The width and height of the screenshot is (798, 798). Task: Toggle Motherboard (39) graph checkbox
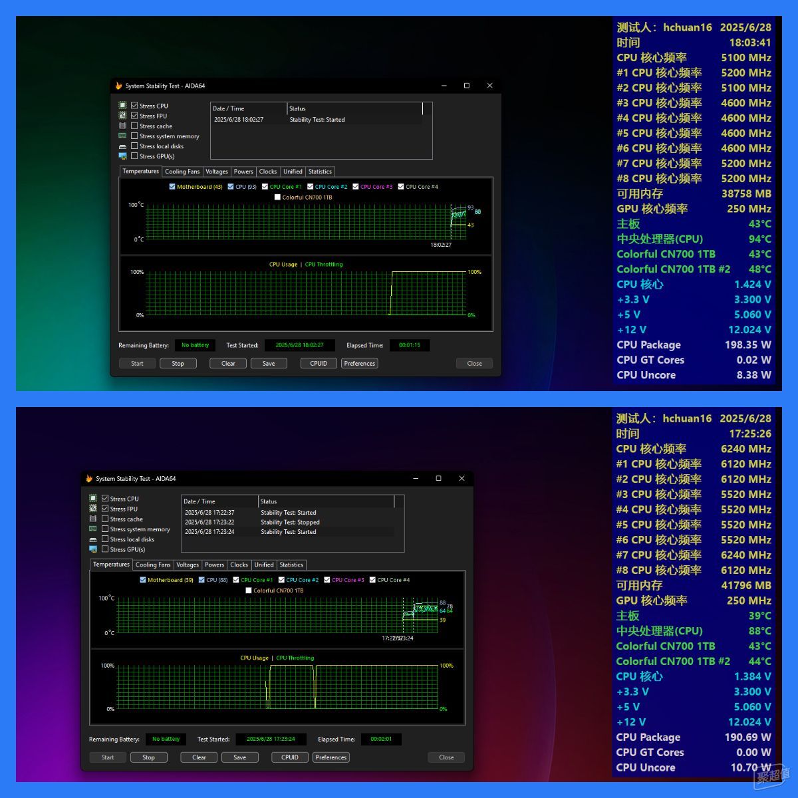click(143, 580)
